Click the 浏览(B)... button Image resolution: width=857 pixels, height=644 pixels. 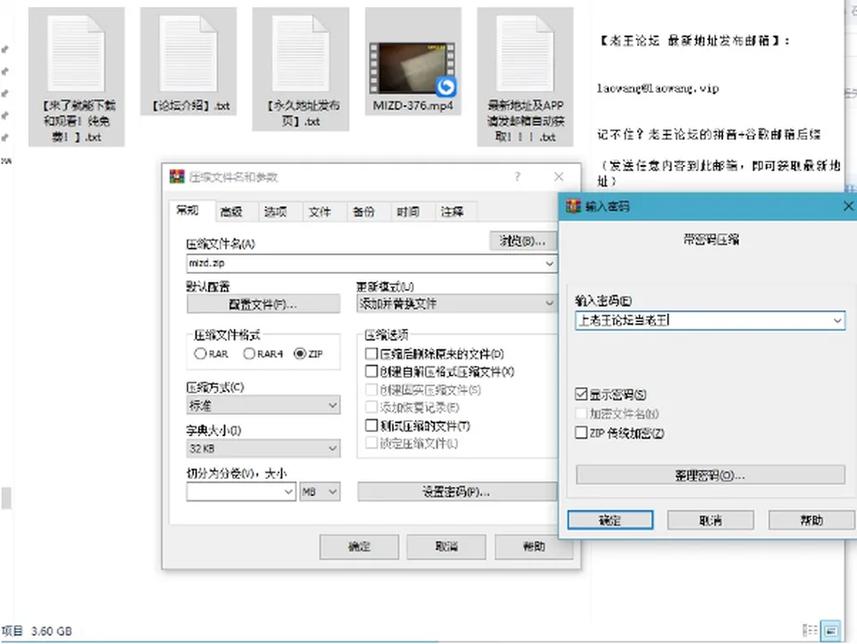pyautogui.click(x=522, y=241)
